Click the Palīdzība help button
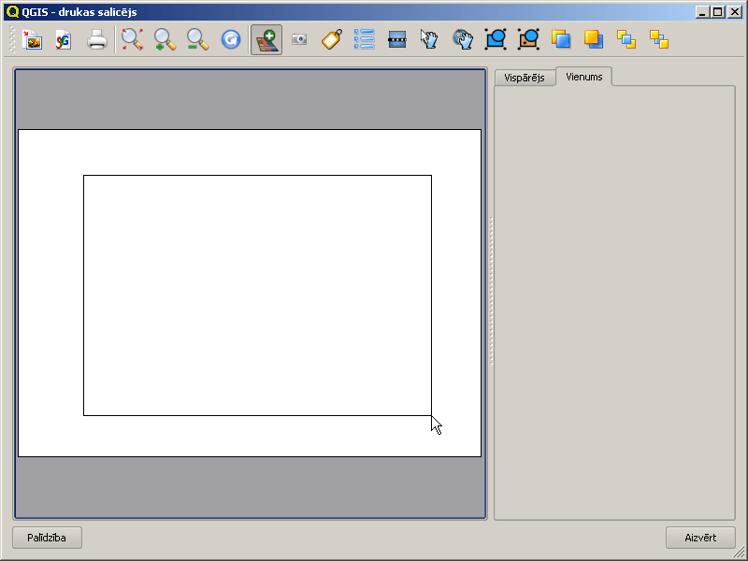748x561 pixels. coord(47,538)
